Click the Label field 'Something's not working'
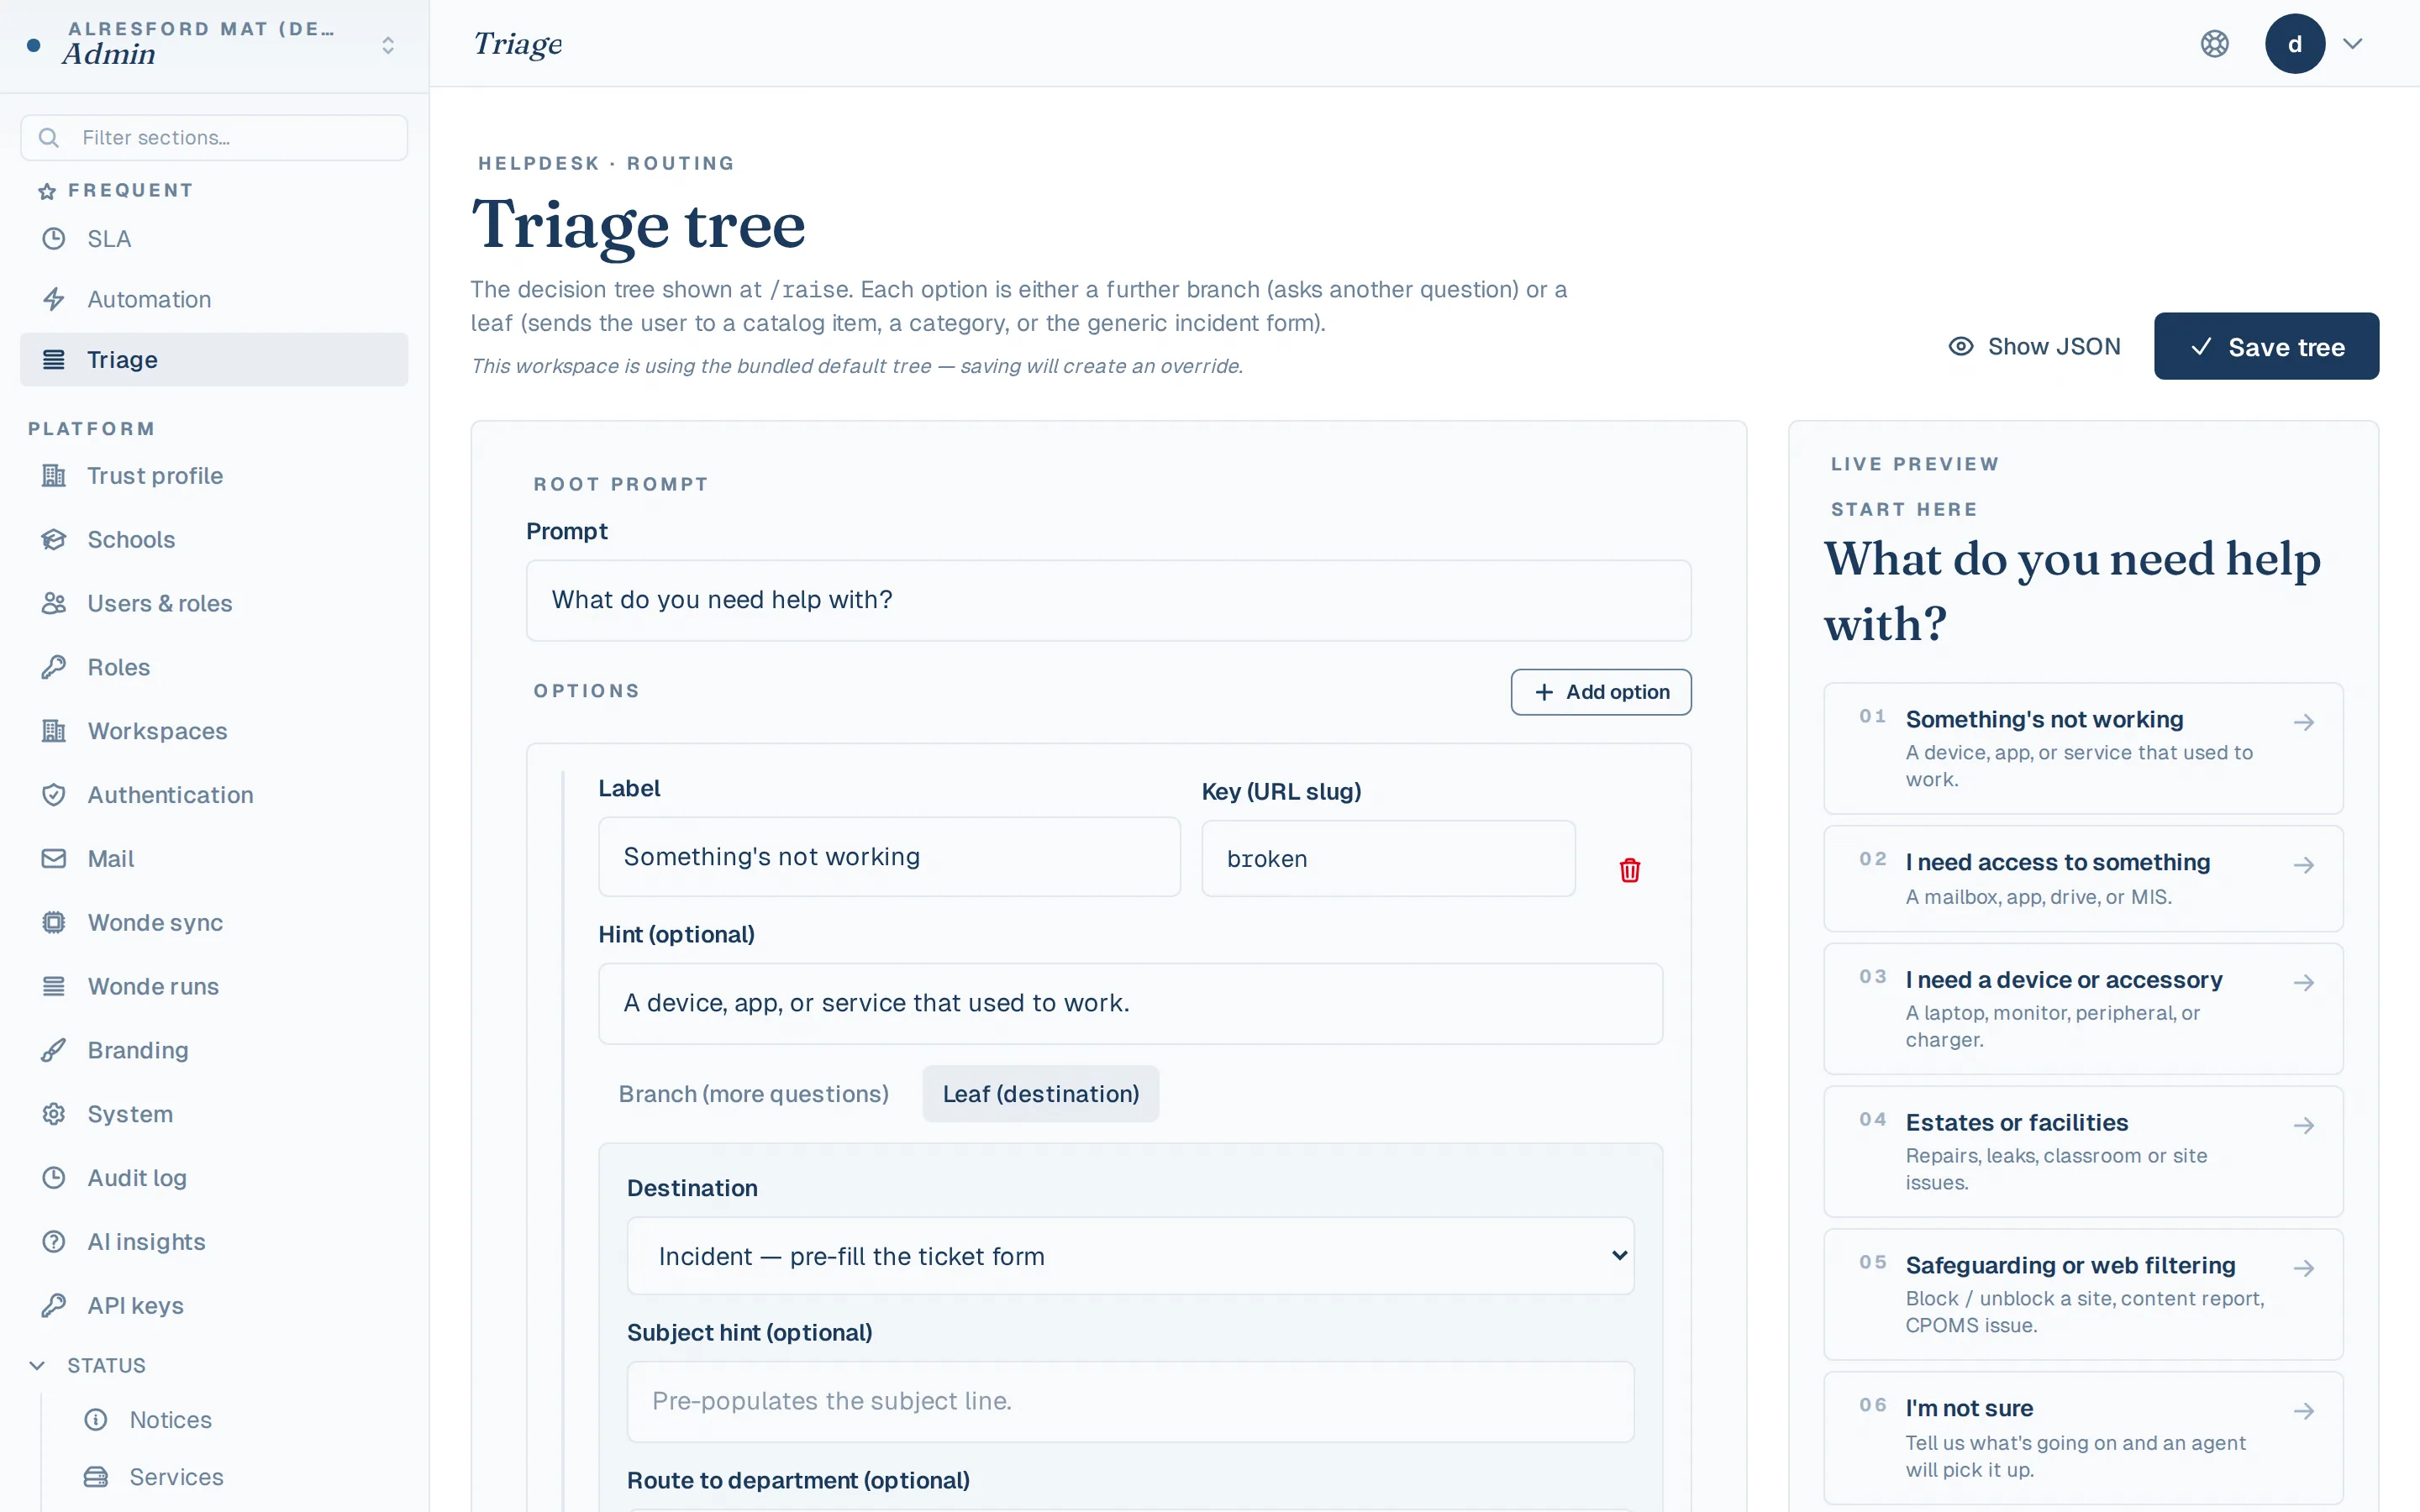 [x=889, y=857]
